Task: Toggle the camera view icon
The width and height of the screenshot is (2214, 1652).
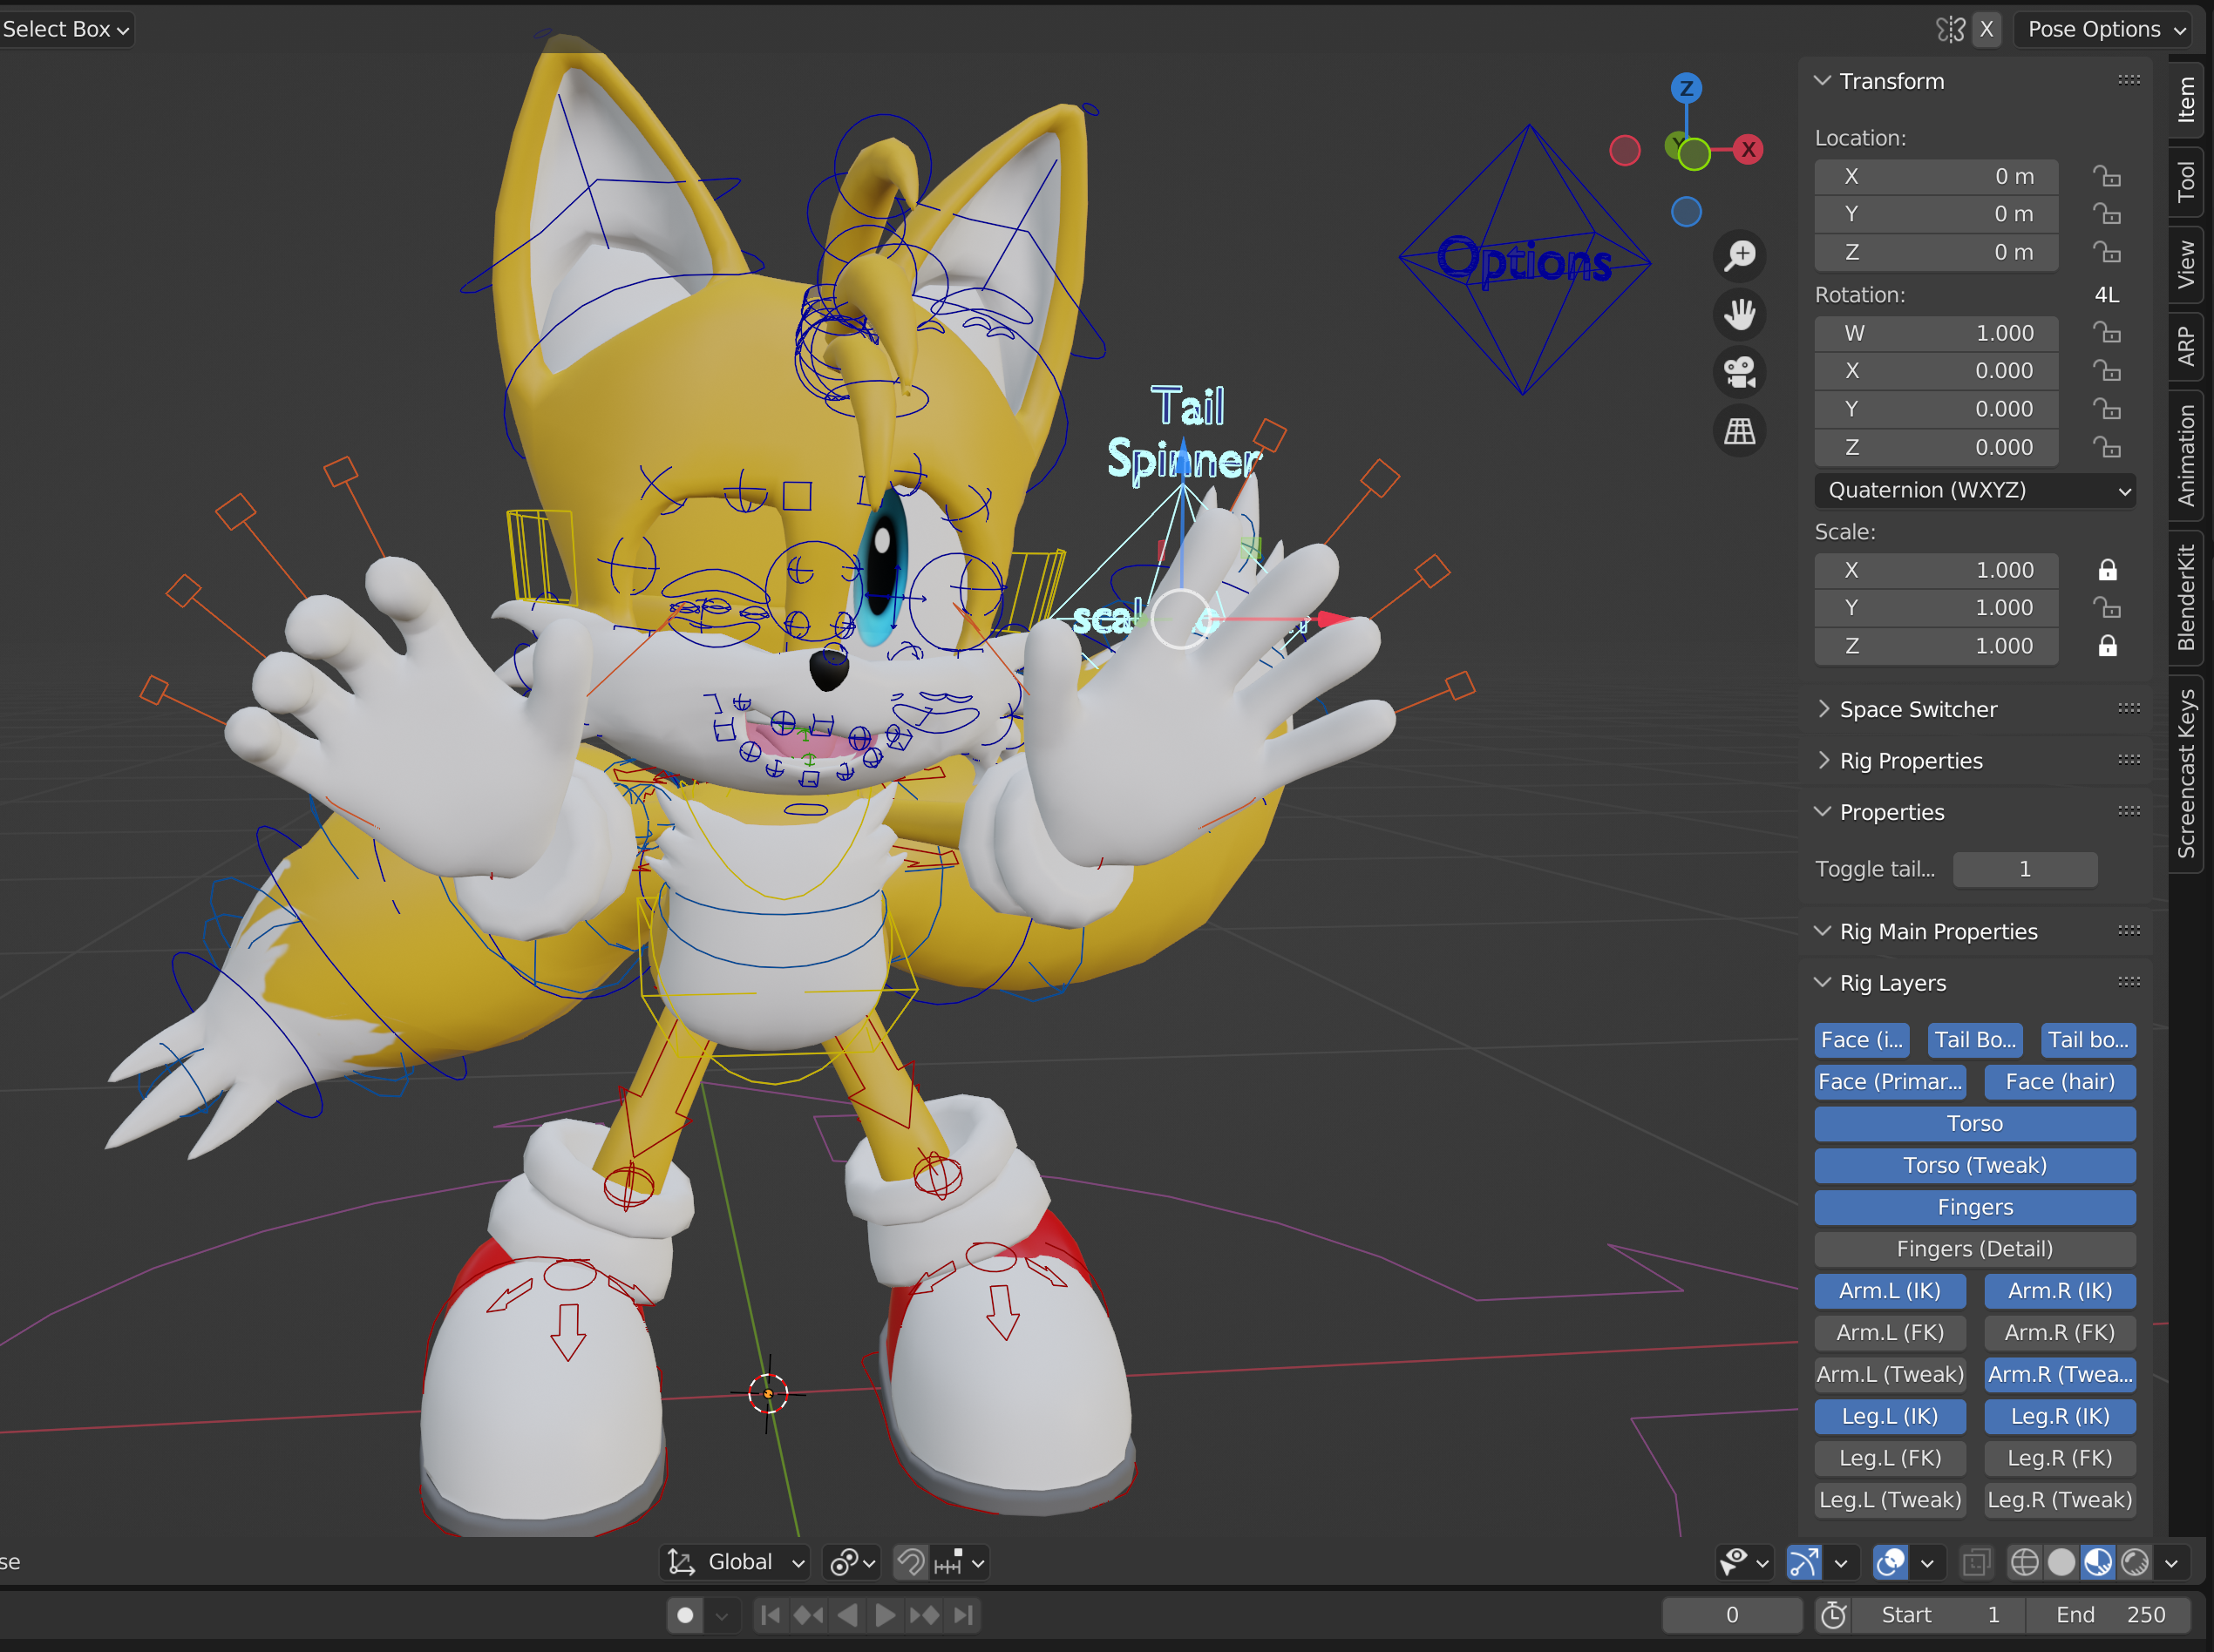Action: click(x=1740, y=372)
